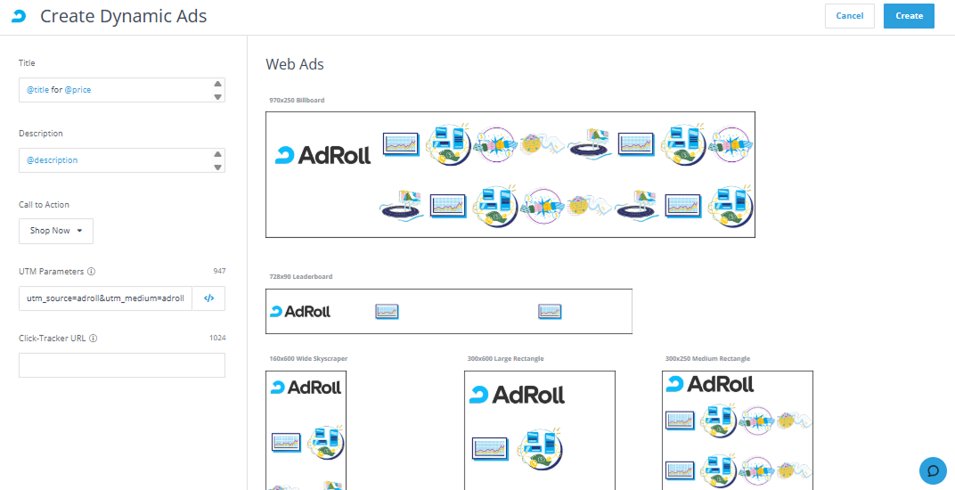Click the 300x250 Medium Rectangle label
This screenshot has height=490, width=955.
[707, 359]
